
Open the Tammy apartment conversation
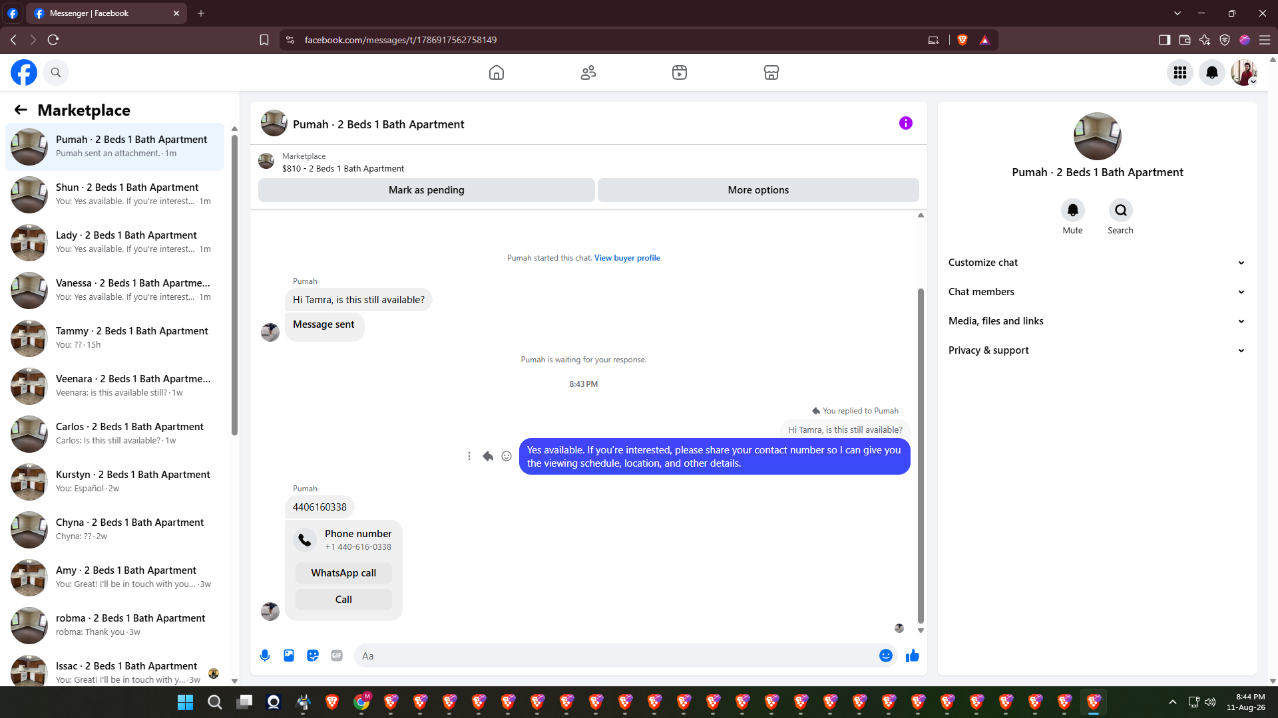114,338
